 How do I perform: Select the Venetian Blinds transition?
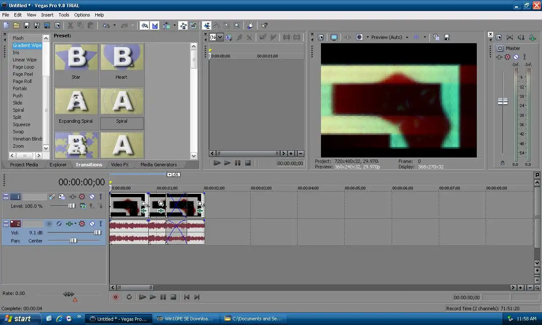(28, 139)
